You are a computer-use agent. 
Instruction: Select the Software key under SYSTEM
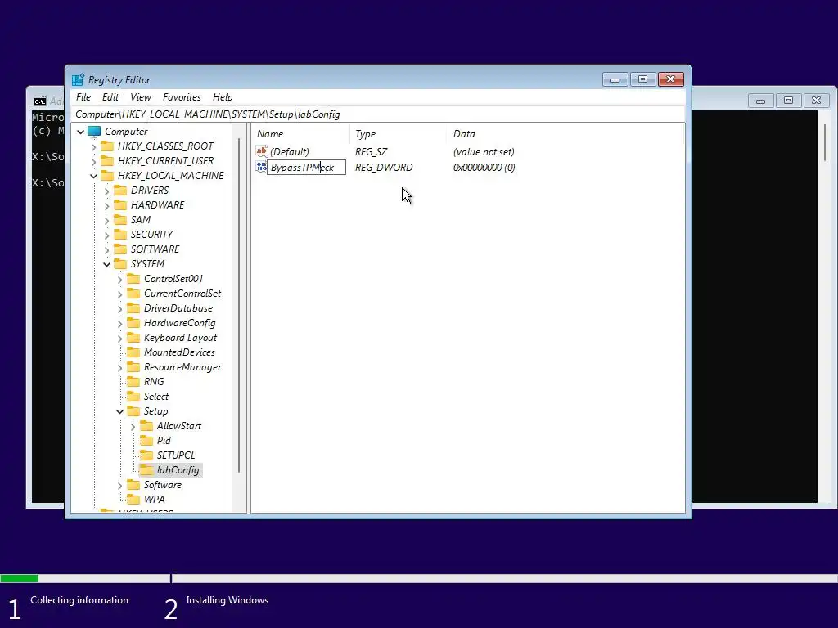163,485
